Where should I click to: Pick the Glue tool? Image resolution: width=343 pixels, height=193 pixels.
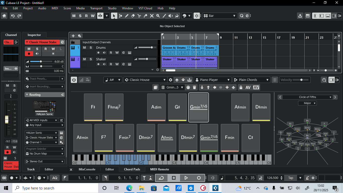(x=146, y=16)
